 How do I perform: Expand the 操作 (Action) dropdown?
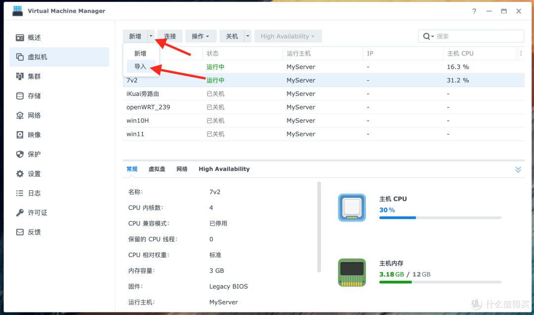click(x=200, y=36)
